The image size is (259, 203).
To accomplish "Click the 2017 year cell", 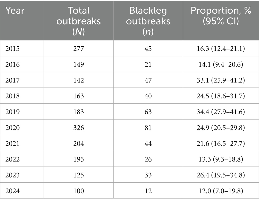I will pyautogui.click(x=12, y=80).
